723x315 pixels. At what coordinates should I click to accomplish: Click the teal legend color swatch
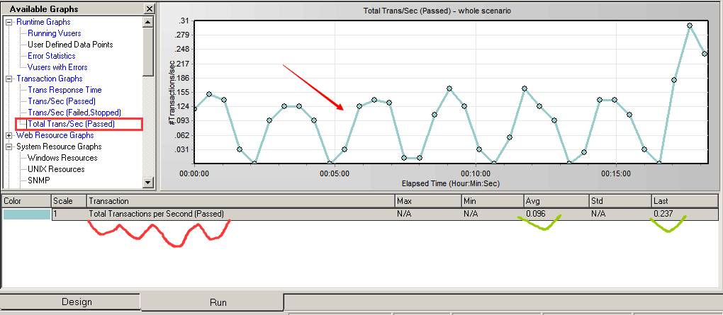pyautogui.click(x=27, y=214)
